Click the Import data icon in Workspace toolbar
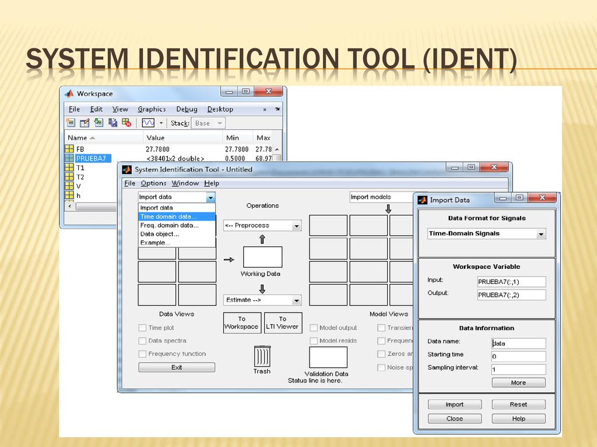Image resolution: width=597 pixels, height=447 pixels. pyautogui.click(x=99, y=122)
